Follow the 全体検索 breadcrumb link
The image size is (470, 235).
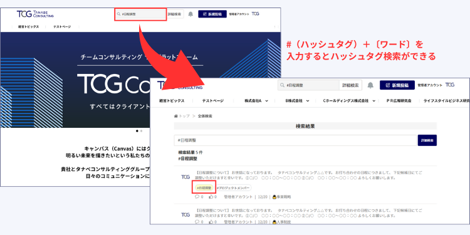(x=205, y=116)
